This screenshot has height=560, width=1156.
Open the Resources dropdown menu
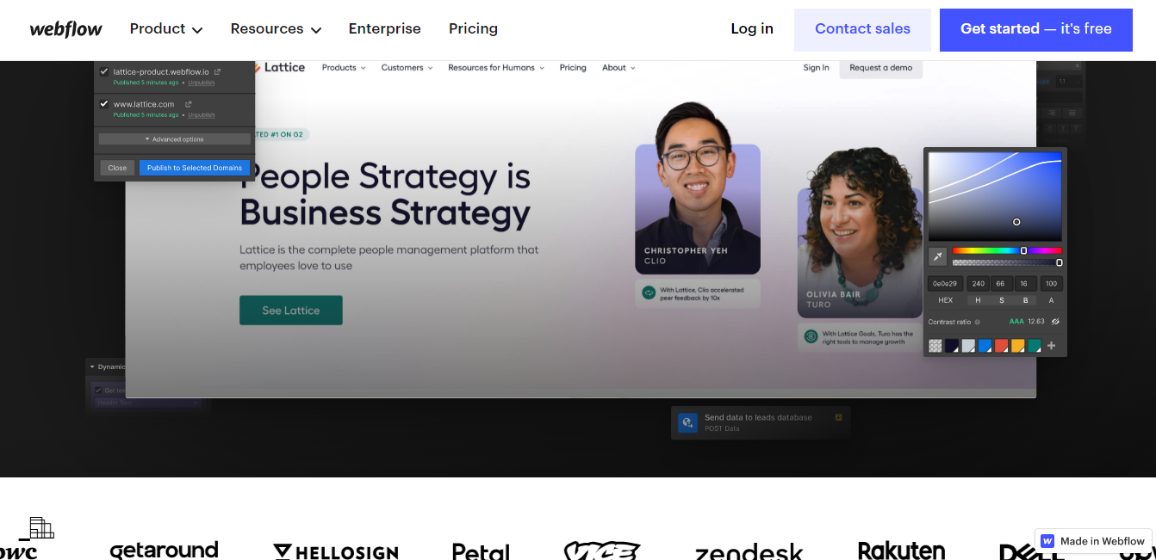tap(276, 29)
